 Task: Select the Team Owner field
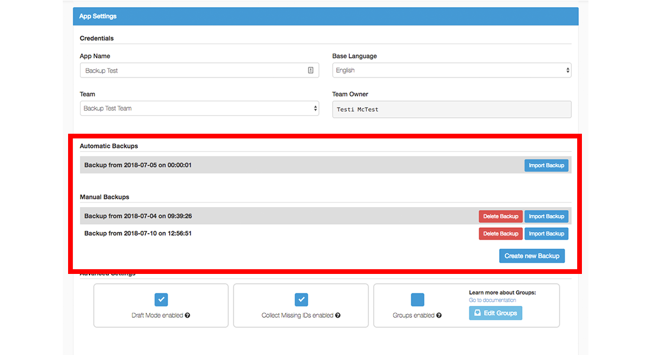(452, 109)
